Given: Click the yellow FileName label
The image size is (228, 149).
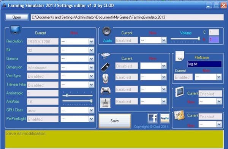Looking at the screenshot, I should (202, 58).
